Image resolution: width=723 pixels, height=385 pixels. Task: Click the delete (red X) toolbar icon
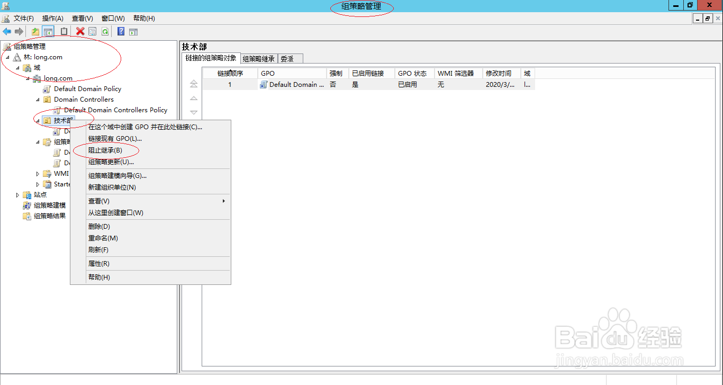tap(79, 31)
